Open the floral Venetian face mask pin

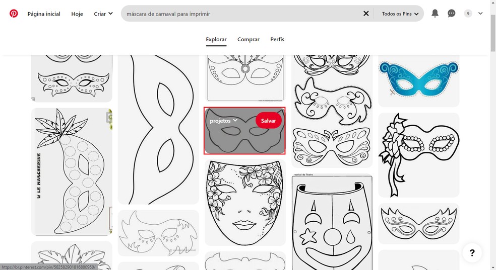[244, 202]
